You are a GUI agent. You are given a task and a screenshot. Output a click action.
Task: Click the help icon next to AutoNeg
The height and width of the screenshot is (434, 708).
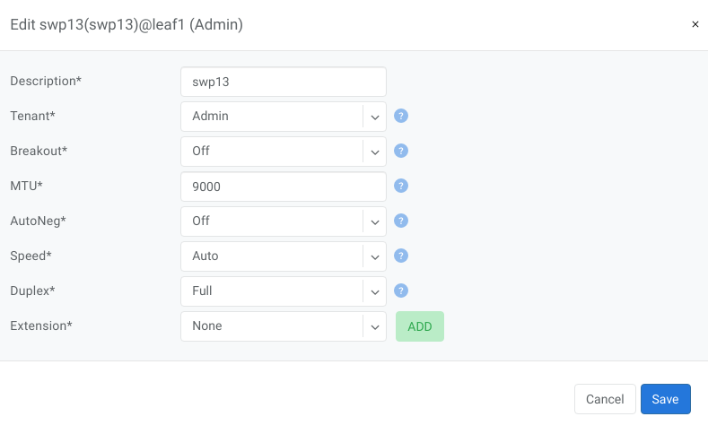[402, 221]
